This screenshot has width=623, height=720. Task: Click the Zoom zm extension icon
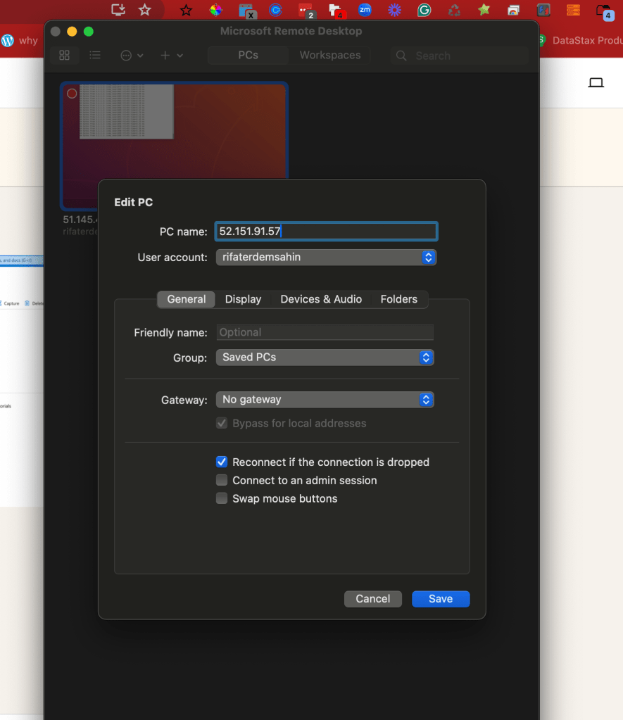point(365,10)
